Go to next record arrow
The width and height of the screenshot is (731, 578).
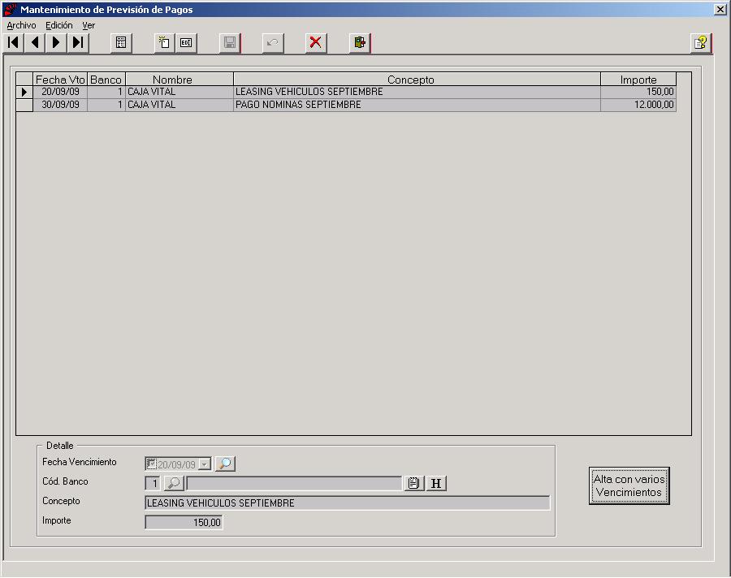(x=56, y=43)
